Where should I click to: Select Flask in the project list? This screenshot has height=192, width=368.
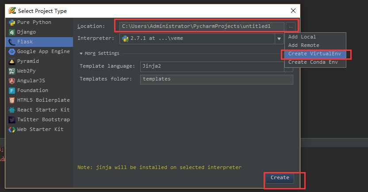(x=39, y=42)
